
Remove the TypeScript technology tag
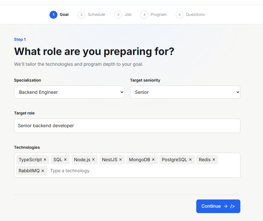tap(45, 160)
